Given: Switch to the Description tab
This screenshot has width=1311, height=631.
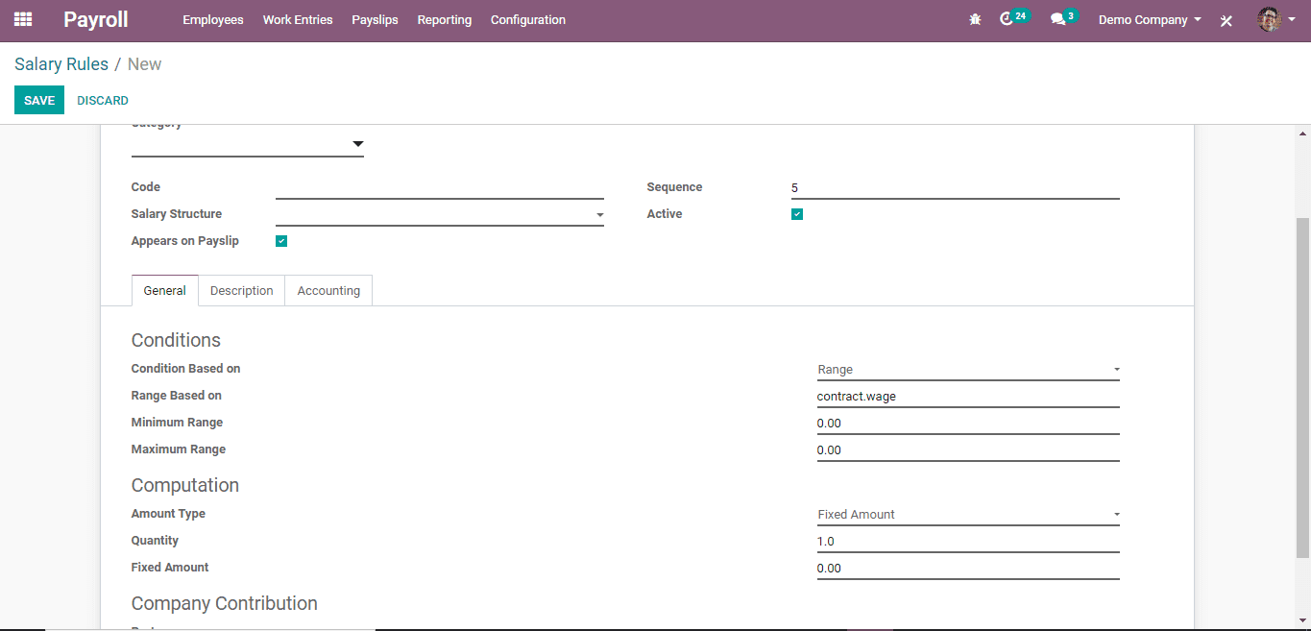Looking at the screenshot, I should click(x=241, y=291).
